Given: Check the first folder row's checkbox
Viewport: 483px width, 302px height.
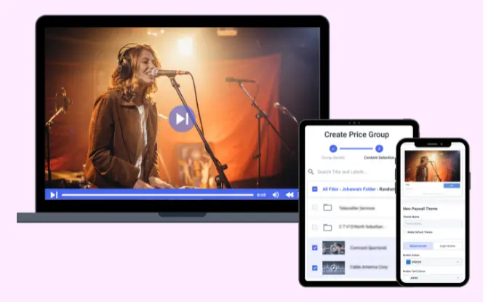Looking at the screenshot, I should [315, 207].
